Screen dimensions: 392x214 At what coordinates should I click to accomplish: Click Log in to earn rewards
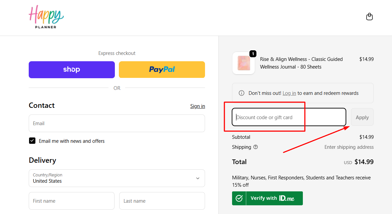coord(289,93)
